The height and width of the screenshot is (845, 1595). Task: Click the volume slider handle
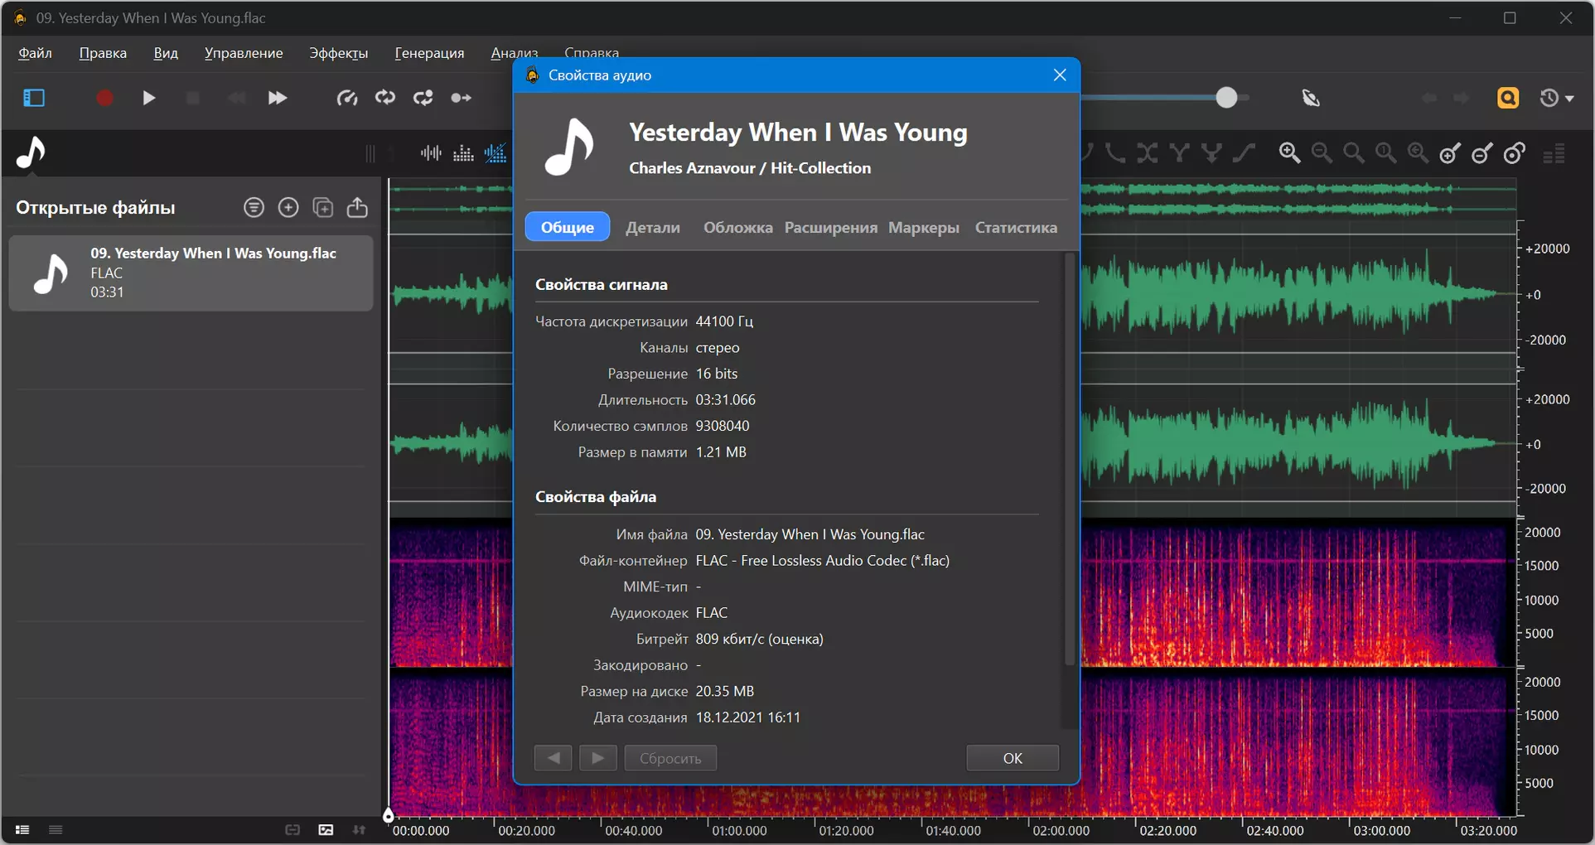(1227, 98)
